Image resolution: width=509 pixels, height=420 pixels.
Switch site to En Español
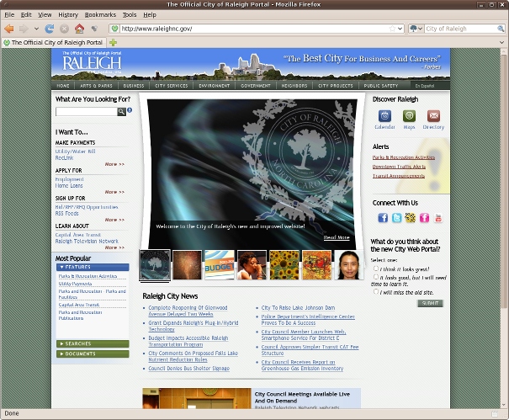point(425,86)
